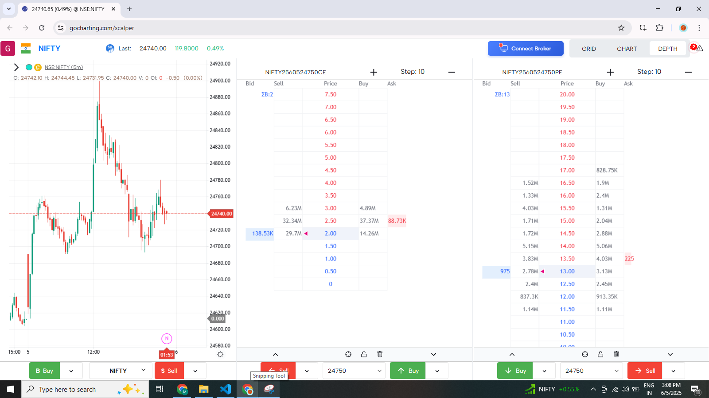Switch to the GRID tab
The width and height of the screenshot is (709, 398).
(588, 49)
